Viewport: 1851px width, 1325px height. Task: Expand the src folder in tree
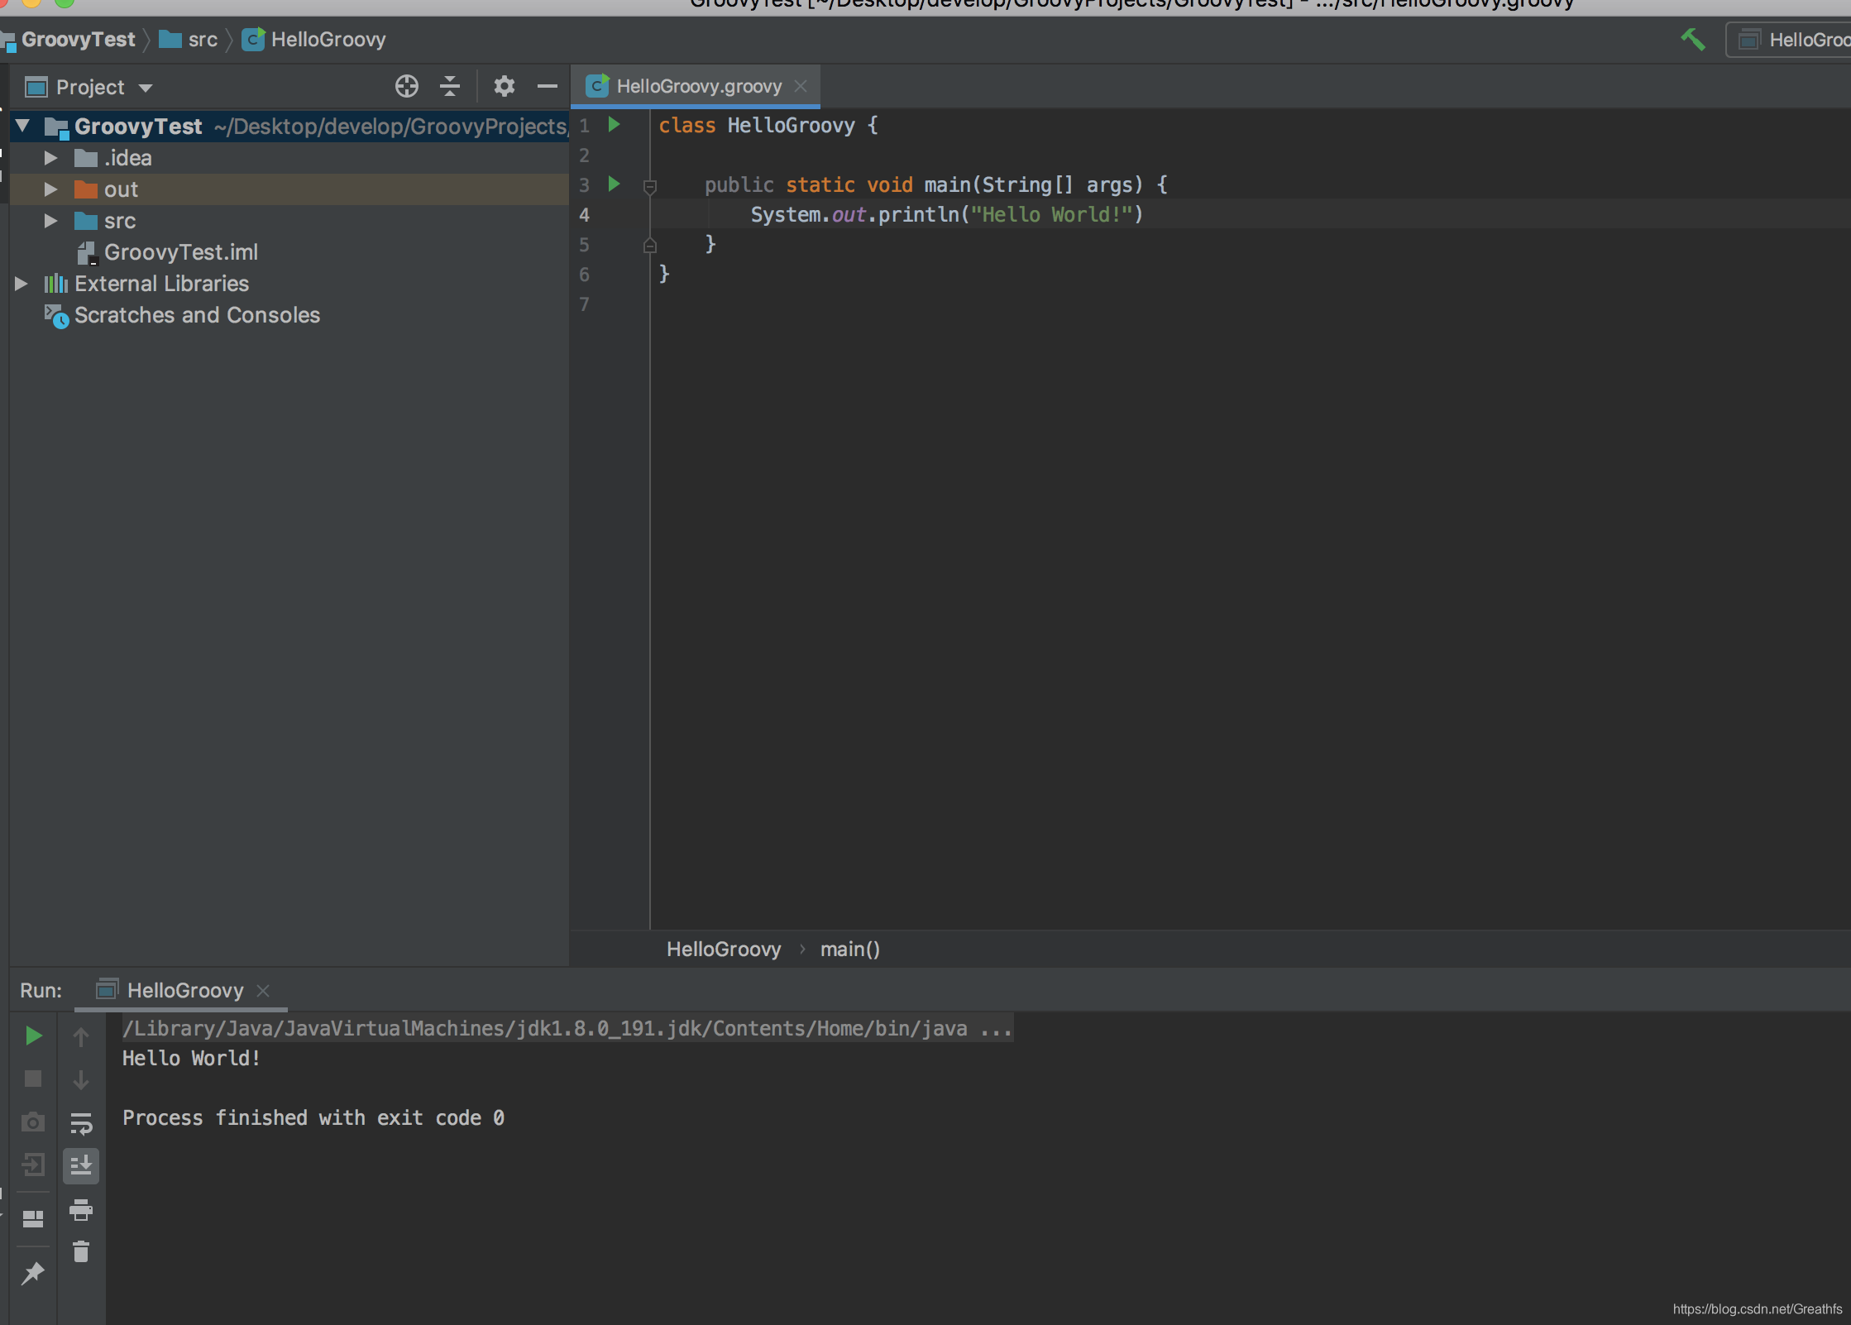click(50, 221)
